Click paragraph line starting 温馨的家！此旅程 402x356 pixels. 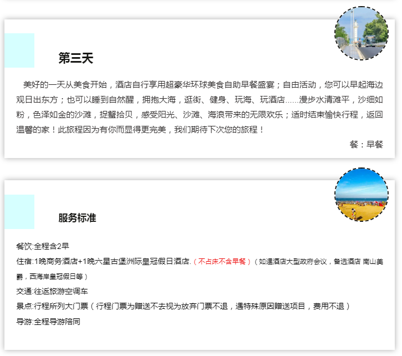click(140, 130)
